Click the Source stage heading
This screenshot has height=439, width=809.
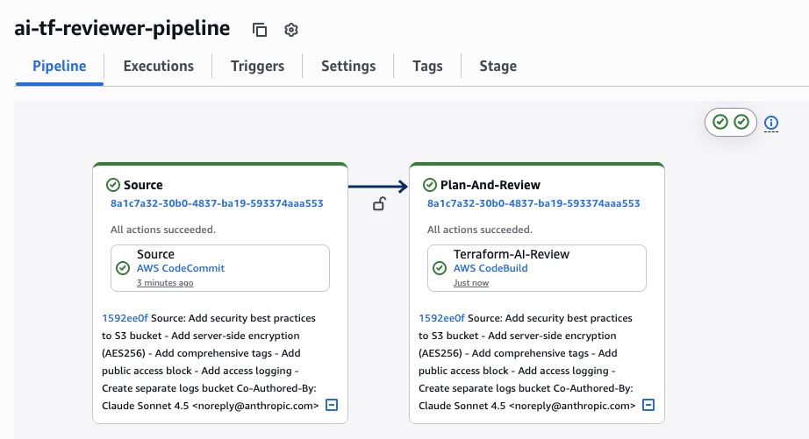point(143,185)
